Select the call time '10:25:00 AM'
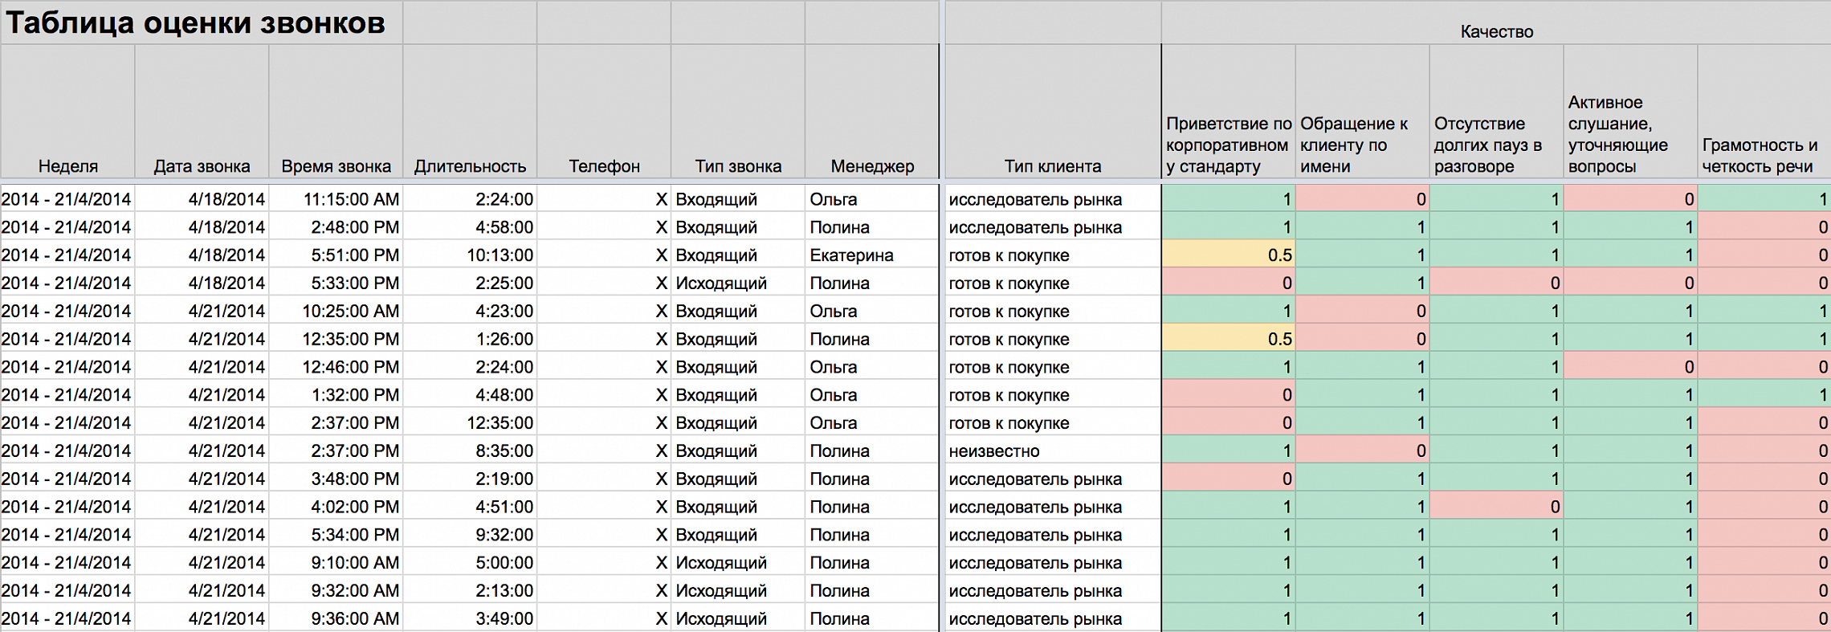Screen dimensions: 1831x632 336,311
